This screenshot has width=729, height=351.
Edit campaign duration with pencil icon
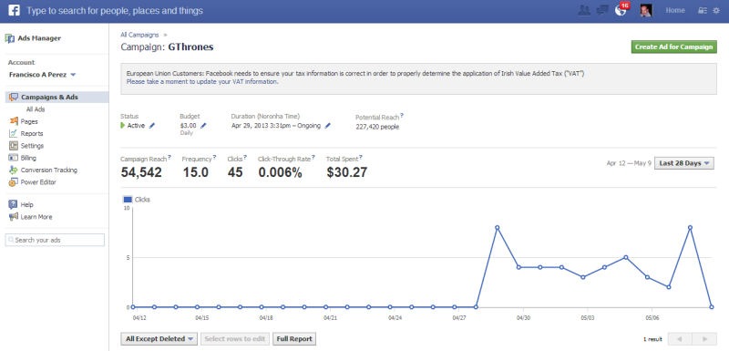click(328, 126)
